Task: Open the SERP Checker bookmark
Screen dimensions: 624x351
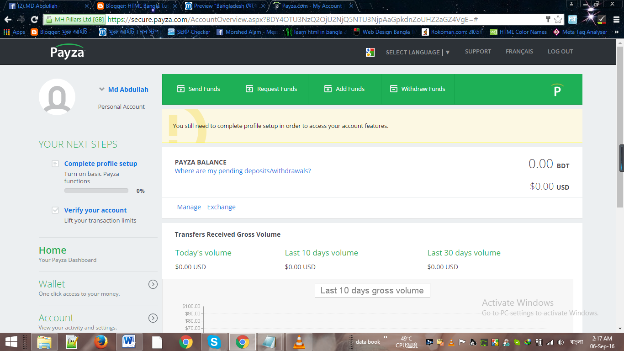Action: coord(189,32)
